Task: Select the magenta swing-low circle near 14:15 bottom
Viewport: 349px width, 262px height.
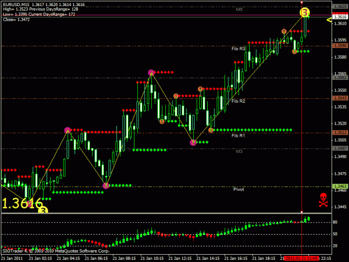Action: click(x=193, y=142)
